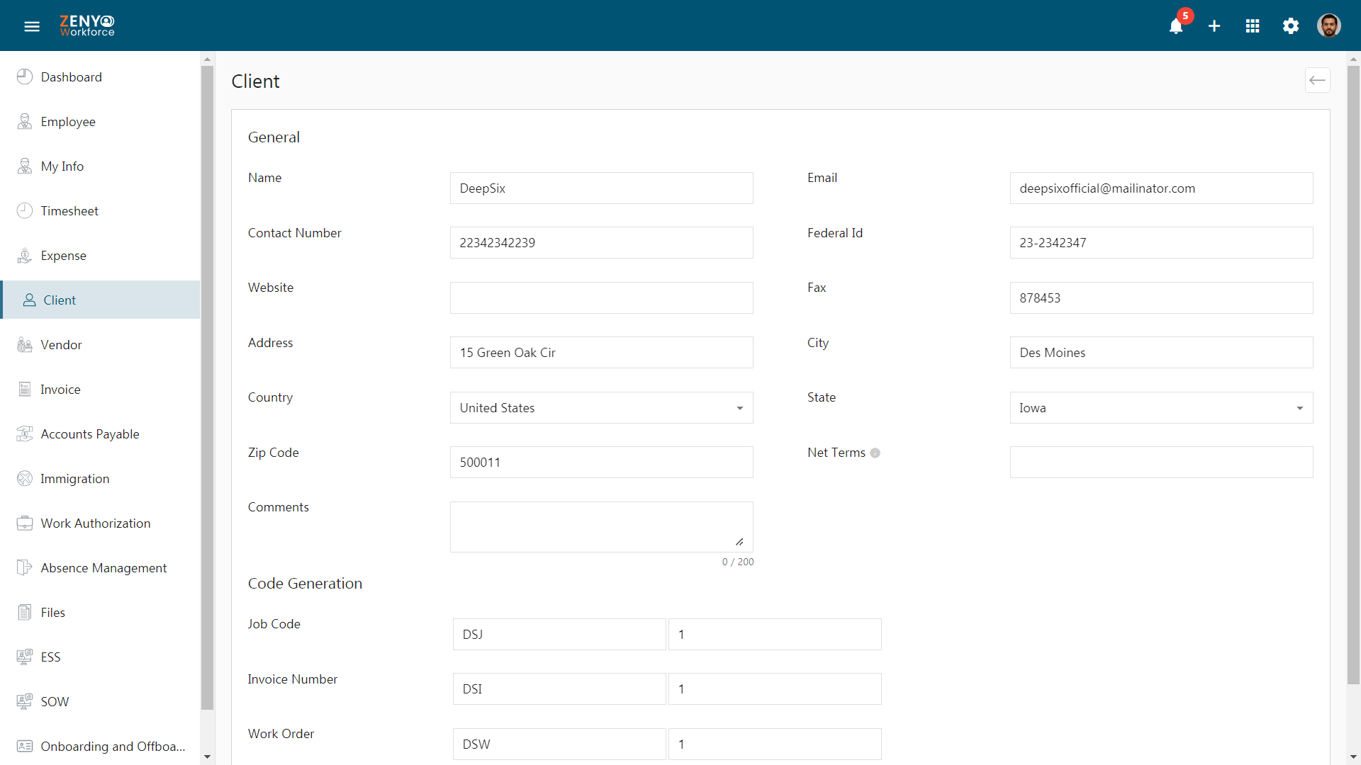Click the hamburger menu toggle icon
1361x765 pixels.
[x=33, y=25]
